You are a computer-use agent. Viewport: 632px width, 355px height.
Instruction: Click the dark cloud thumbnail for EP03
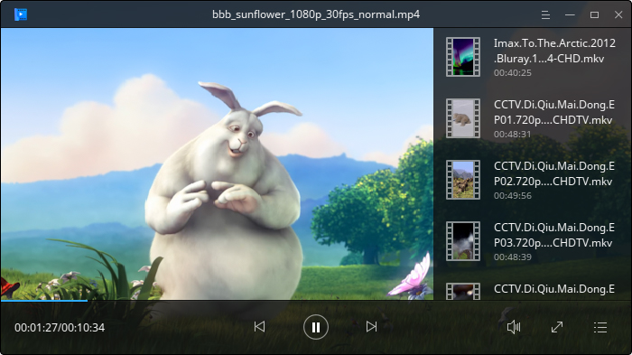[x=463, y=241]
